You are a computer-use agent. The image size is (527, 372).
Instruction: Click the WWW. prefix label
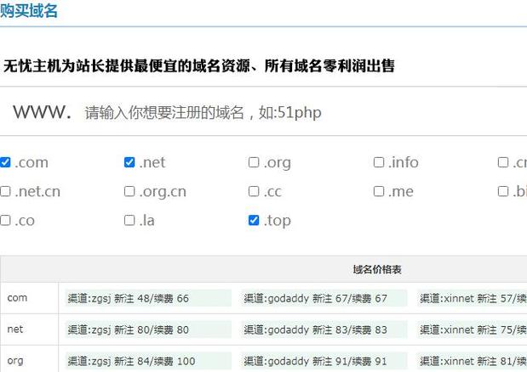pos(42,111)
